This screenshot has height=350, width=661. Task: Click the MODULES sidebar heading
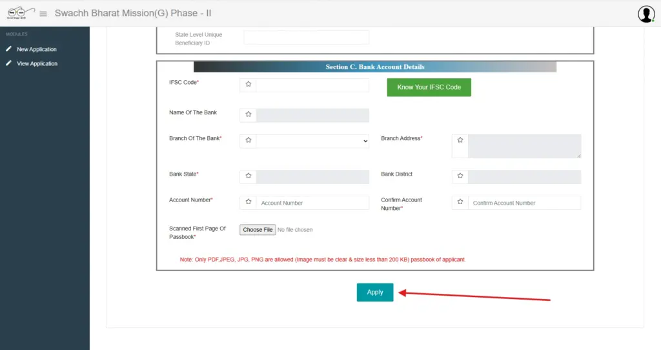[16, 34]
